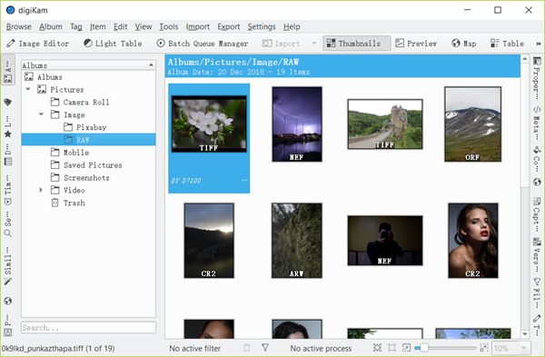Screen dimensions: 545x357
Task: Open the Tools pencil right sidebar tab
Action: [x=537, y=324]
